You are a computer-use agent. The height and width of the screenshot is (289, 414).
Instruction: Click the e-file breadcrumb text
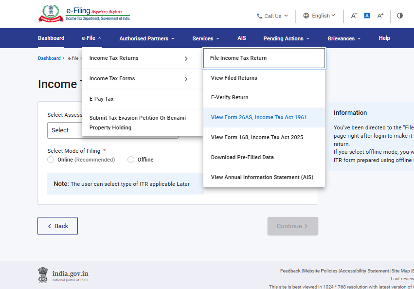tap(73, 58)
